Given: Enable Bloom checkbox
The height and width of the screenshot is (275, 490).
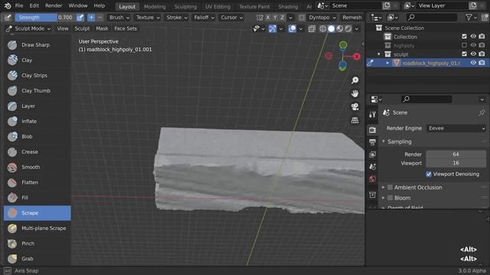Looking at the screenshot, I should 390,198.
